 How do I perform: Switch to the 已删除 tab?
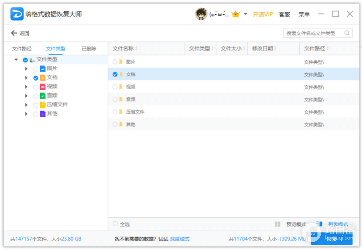pyautogui.click(x=89, y=48)
